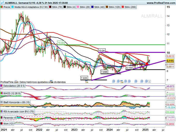Click the MACD indicator's small colored icon

[2, 93]
